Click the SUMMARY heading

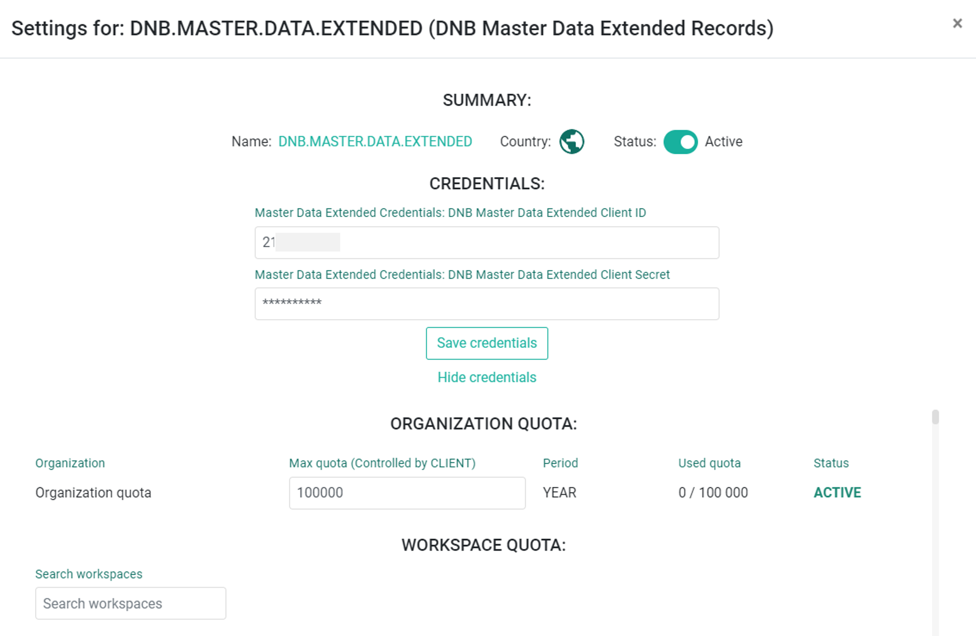487,100
